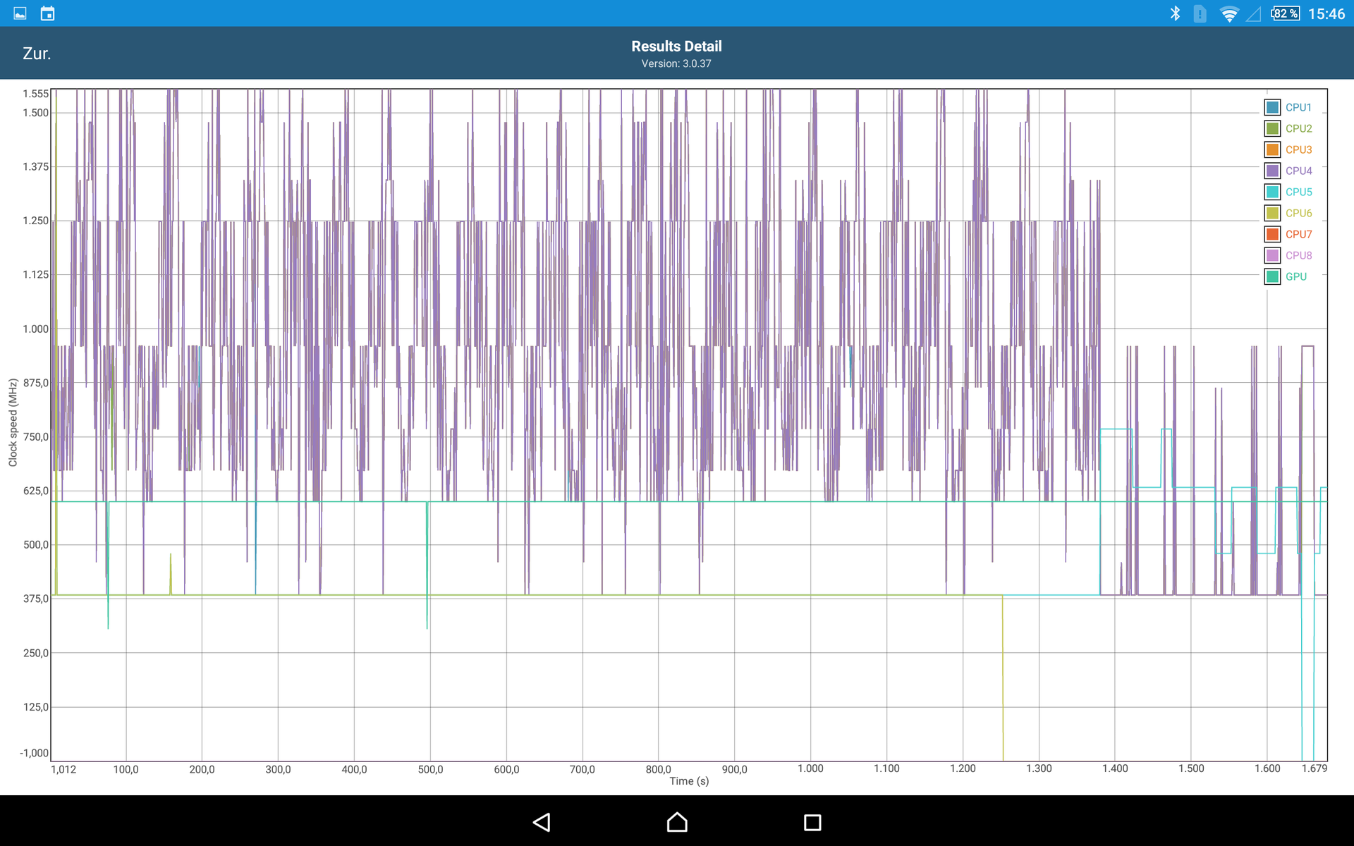
Task: Tap the CPU8 legend entry
Action: [1298, 255]
